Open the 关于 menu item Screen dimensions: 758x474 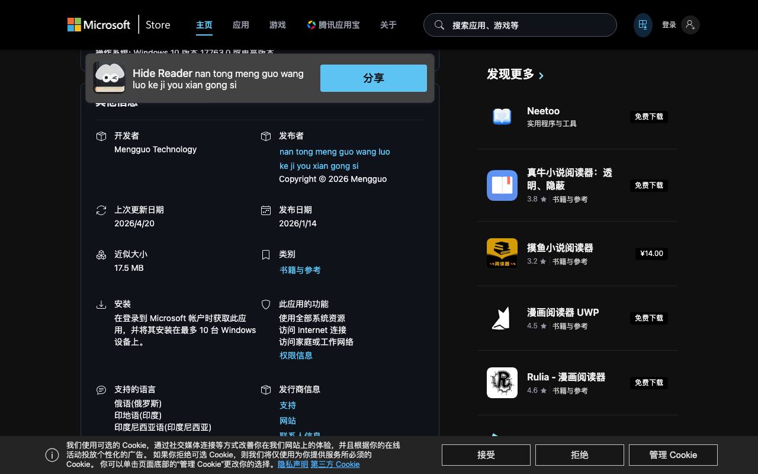pyautogui.click(x=388, y=25)
